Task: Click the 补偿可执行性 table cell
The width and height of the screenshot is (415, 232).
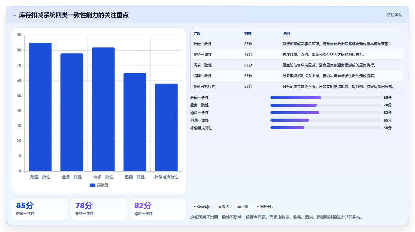Action: pos(204,87)
